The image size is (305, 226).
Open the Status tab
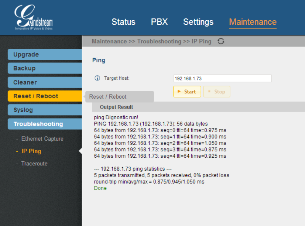pos(123,22)
